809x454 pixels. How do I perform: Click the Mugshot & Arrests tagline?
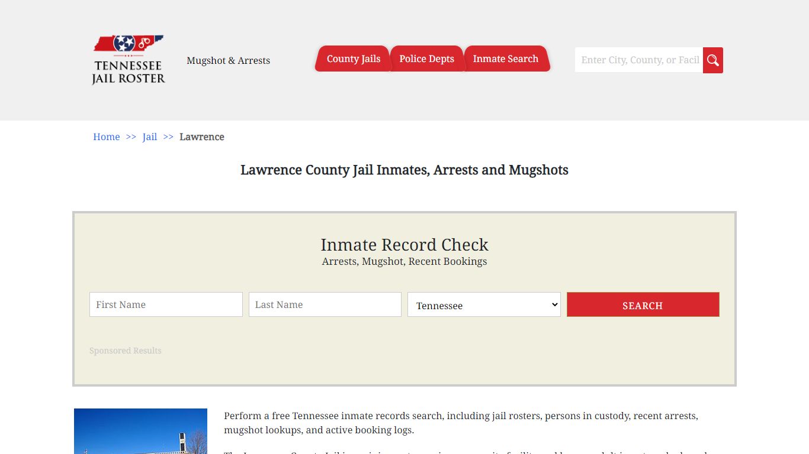click(x=229, y=60)
